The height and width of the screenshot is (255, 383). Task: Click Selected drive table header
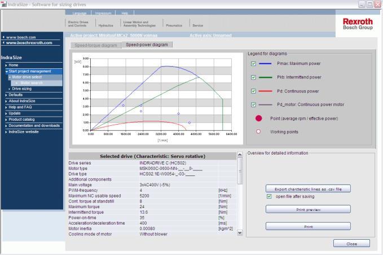[x=152, y=156]
